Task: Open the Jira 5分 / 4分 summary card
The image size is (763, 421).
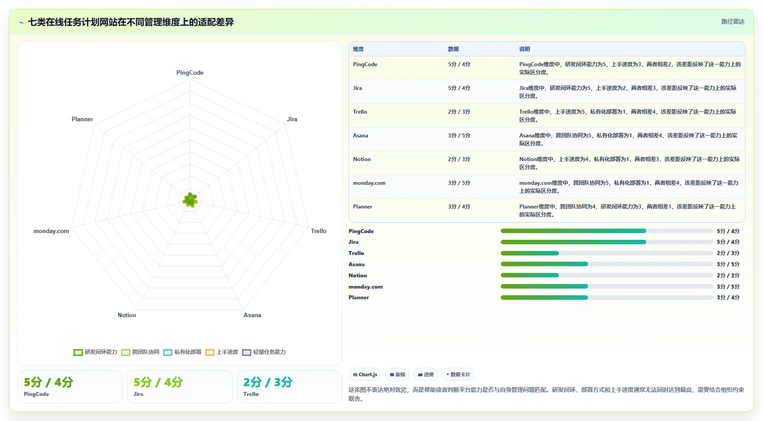Action: pyautogui.click(x=180, y=387)
